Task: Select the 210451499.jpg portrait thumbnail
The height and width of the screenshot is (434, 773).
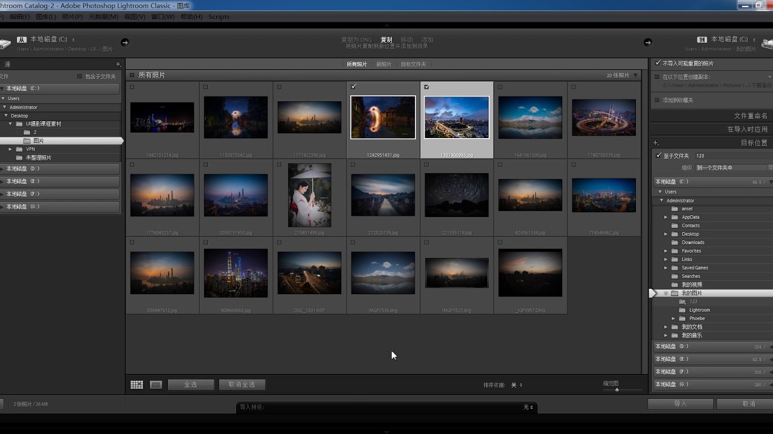Action: pyautogui.click(x=310, y=195)
